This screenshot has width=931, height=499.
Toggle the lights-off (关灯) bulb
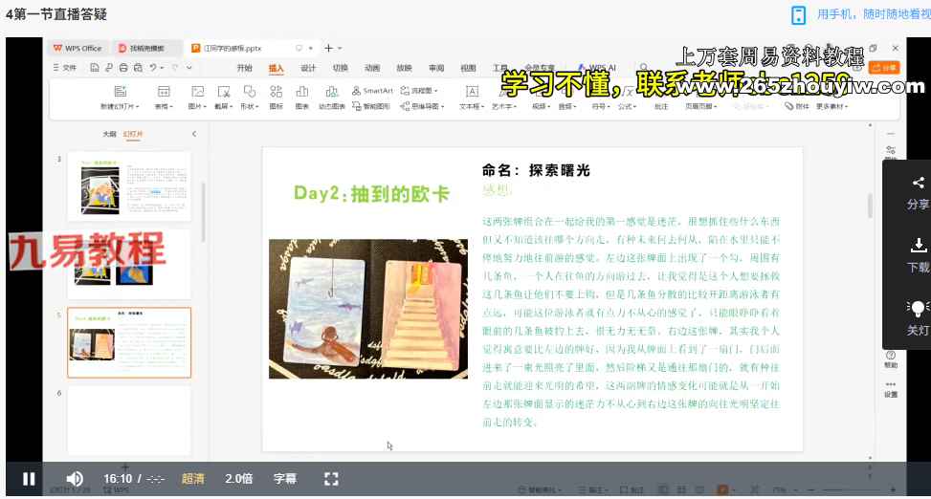(x=918, y=308)
